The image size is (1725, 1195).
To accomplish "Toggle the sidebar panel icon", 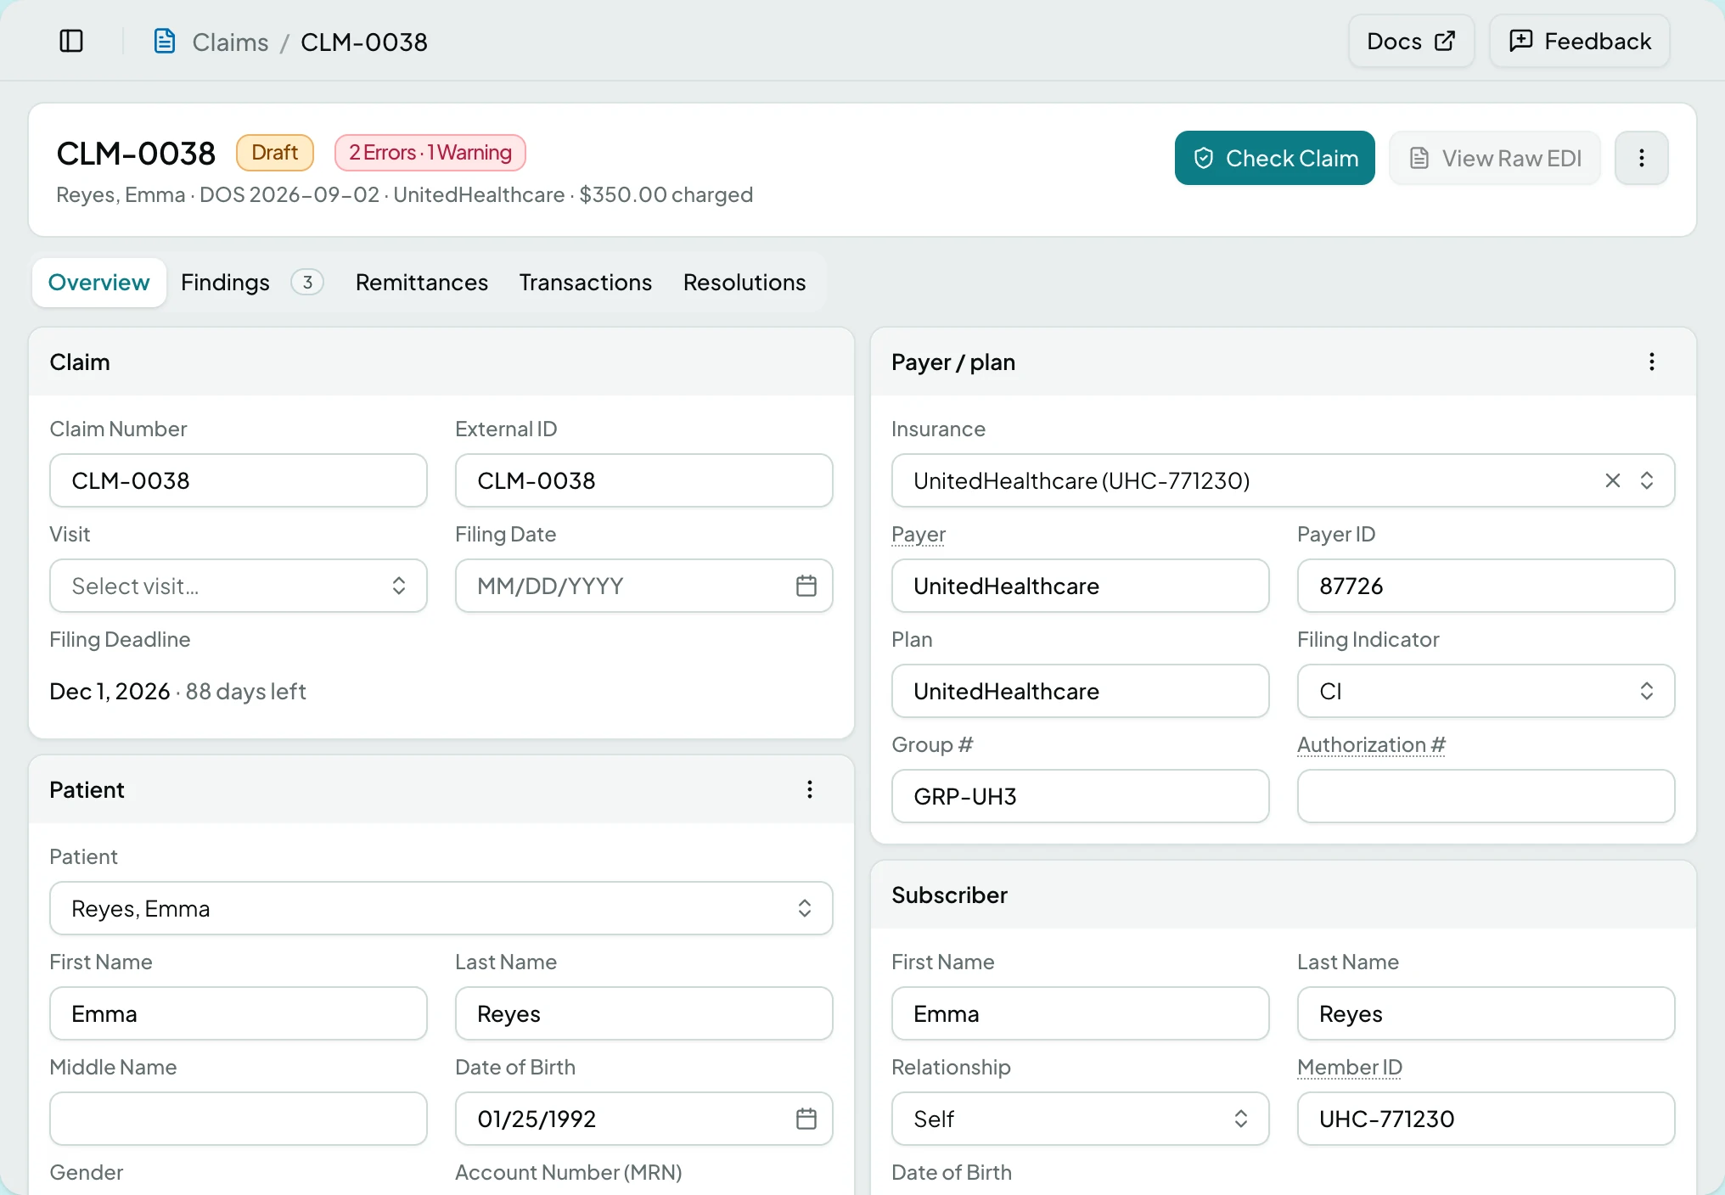I will [71, 41].
